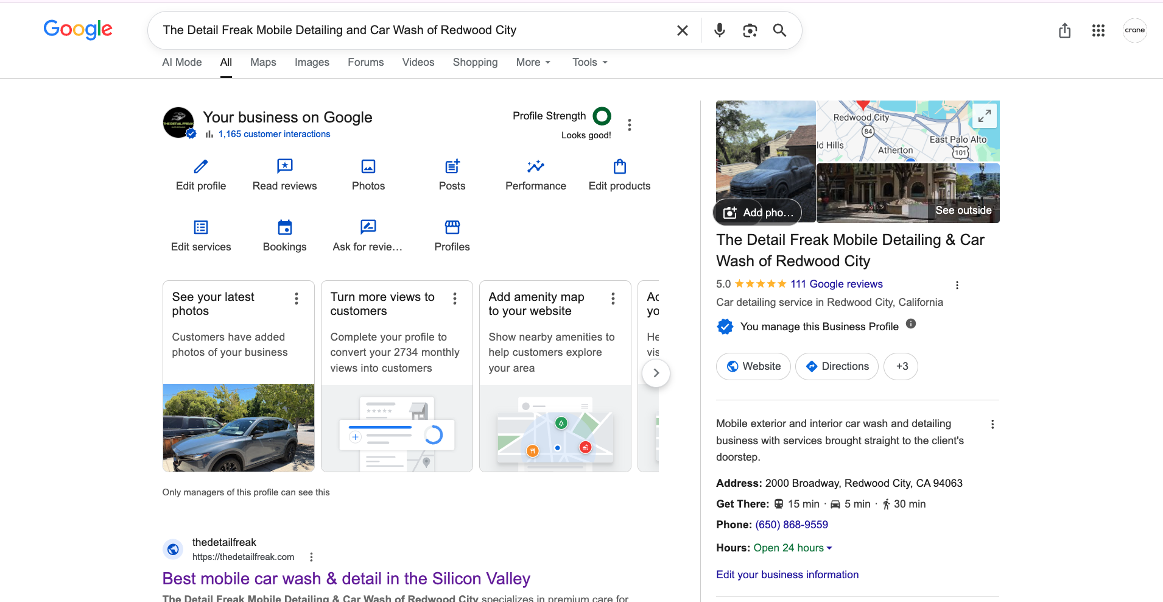Open Ask for reviews icon
The width and height of the screenshot is (1163, 602).
click(368, 227)
